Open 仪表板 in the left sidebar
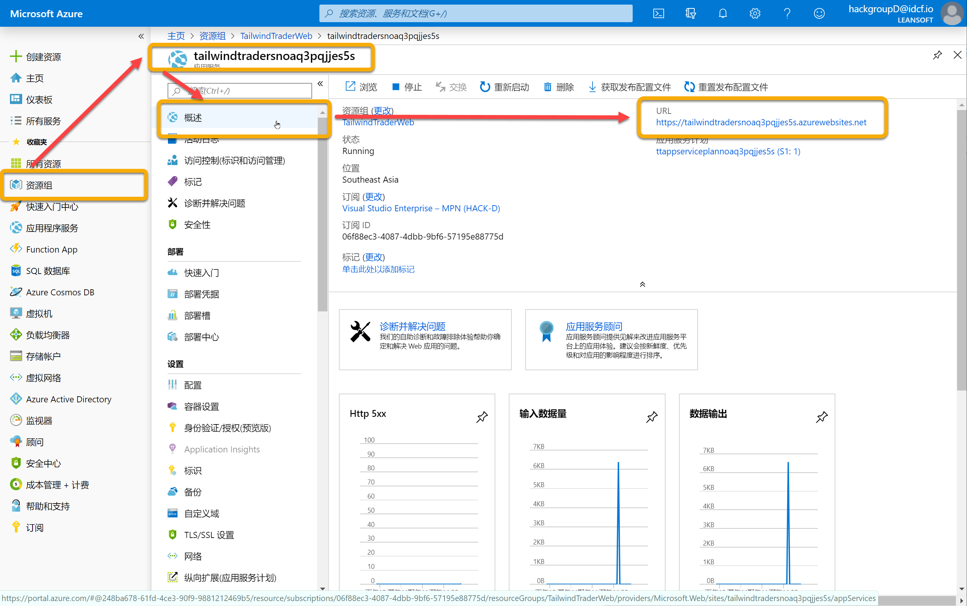The image size is (967, 606). point(31,100)
